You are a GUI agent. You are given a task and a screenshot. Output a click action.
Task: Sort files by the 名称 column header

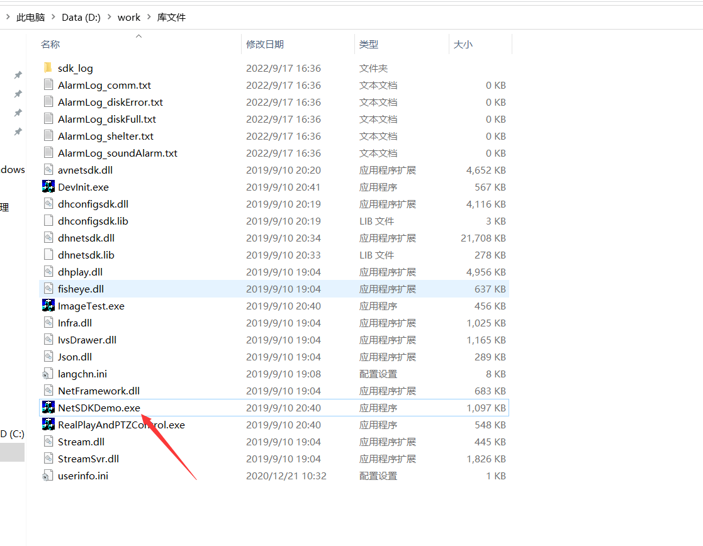pos(50,45)
